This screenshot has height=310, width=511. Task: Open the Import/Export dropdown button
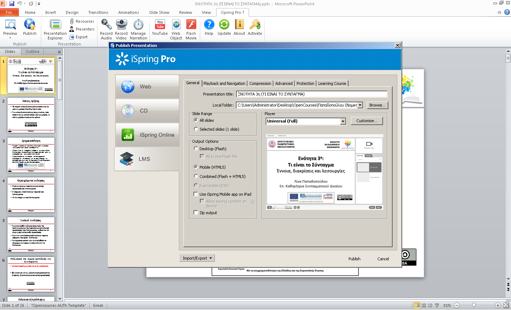pyautogui.click(x=197, y=258)
